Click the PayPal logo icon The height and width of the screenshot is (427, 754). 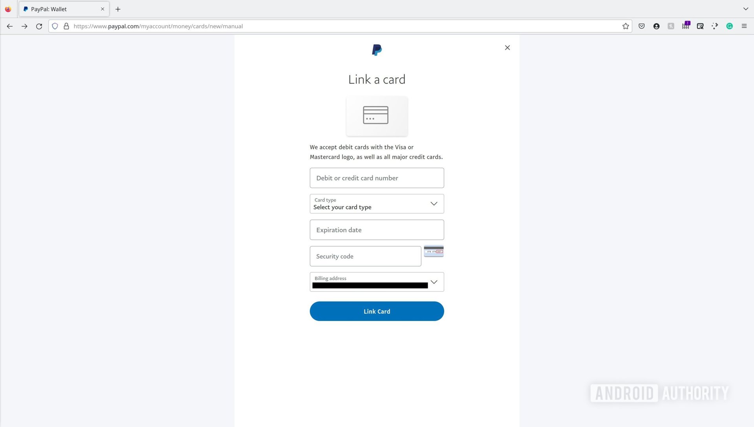click(377, 49)
